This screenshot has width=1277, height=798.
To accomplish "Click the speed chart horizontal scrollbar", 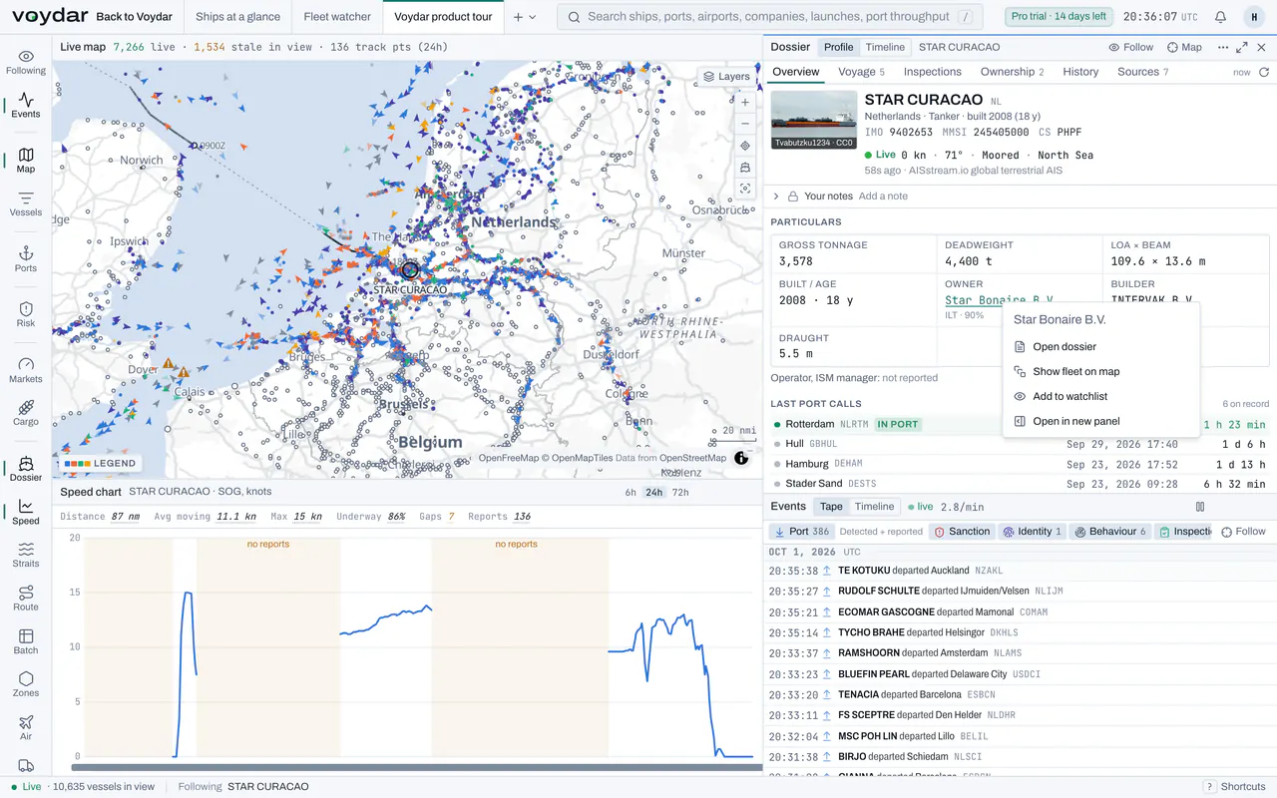I will click(x=417, y=767).
